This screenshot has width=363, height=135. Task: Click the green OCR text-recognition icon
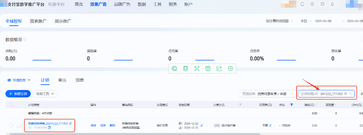[x=174, y=68]
